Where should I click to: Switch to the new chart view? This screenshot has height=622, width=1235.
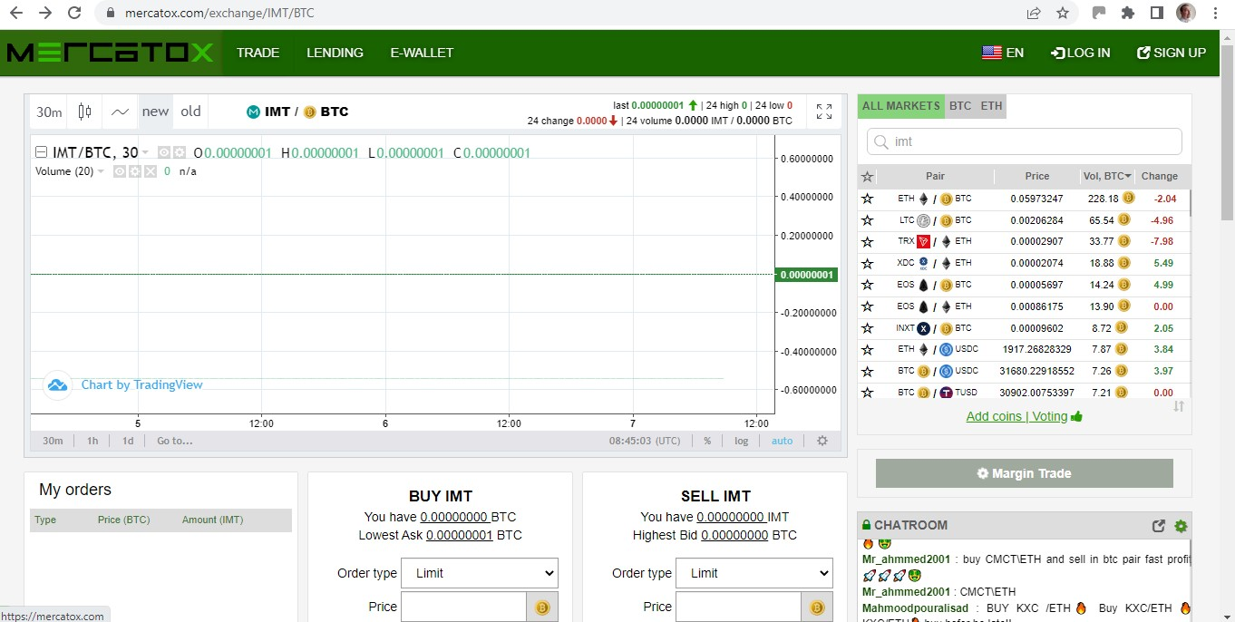click(155, 112)
